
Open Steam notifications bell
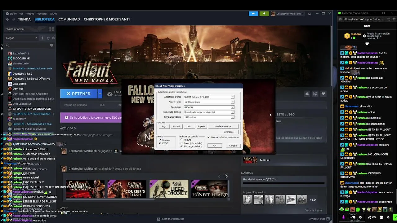point(264,14)
